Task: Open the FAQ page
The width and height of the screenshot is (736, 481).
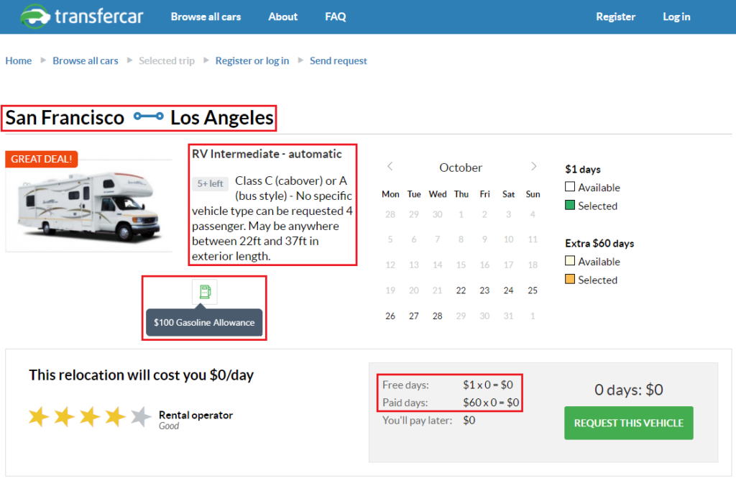Action: click(335, 17)
